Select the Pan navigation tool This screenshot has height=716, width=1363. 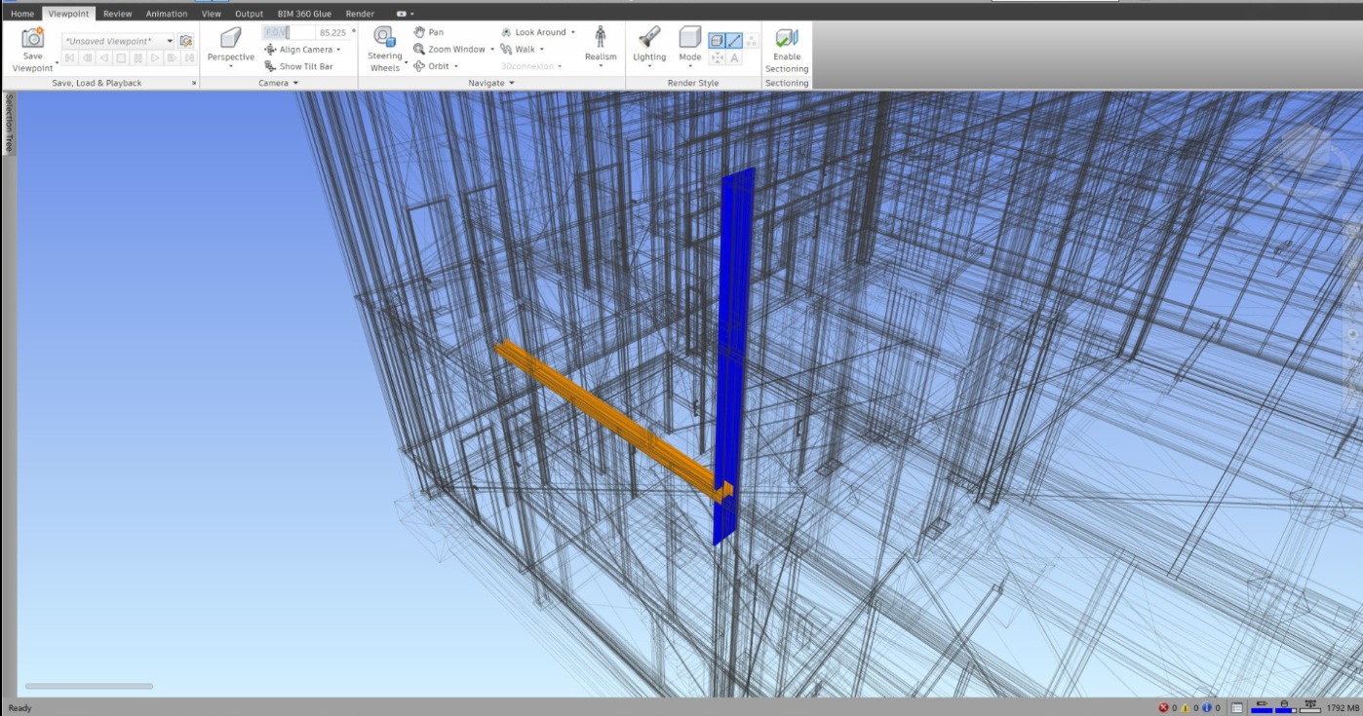(428, 32)
